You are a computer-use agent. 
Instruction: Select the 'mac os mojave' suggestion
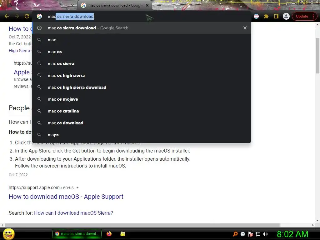click(x=142, y=99)
